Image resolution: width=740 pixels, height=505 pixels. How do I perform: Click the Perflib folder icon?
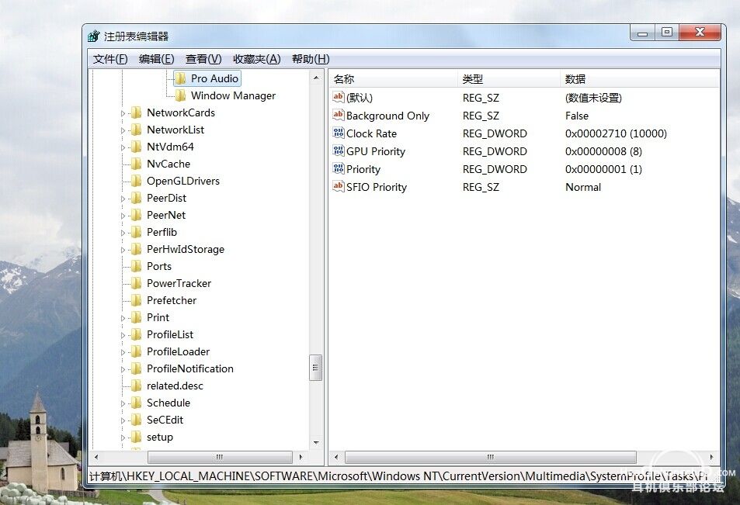[137, 232]
